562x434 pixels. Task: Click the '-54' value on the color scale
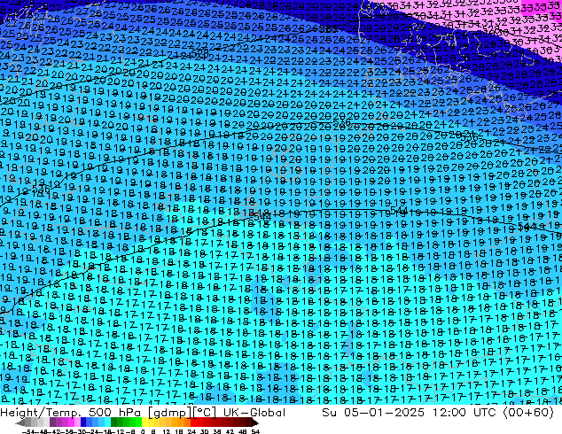click(x=28, y=431)
